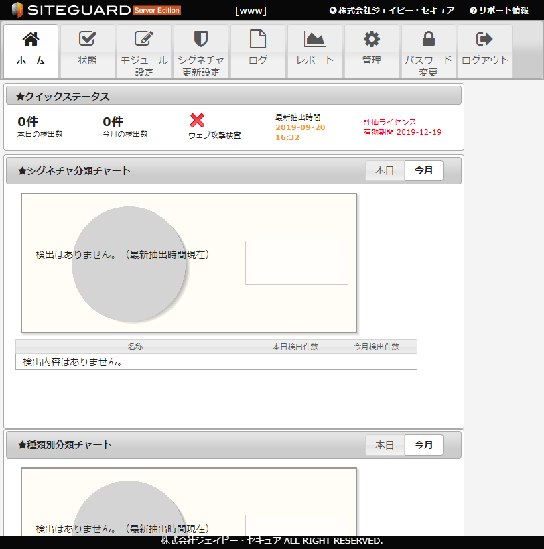Click the question mark icon beside サポート情報
Image resolution: width=544 pixels, height=549 pixels.
[x=472, y=10]
